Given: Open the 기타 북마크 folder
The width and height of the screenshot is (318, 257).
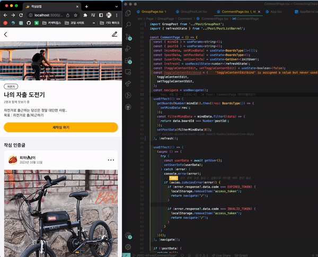Looking at the screenshot, I should (110, 23).
